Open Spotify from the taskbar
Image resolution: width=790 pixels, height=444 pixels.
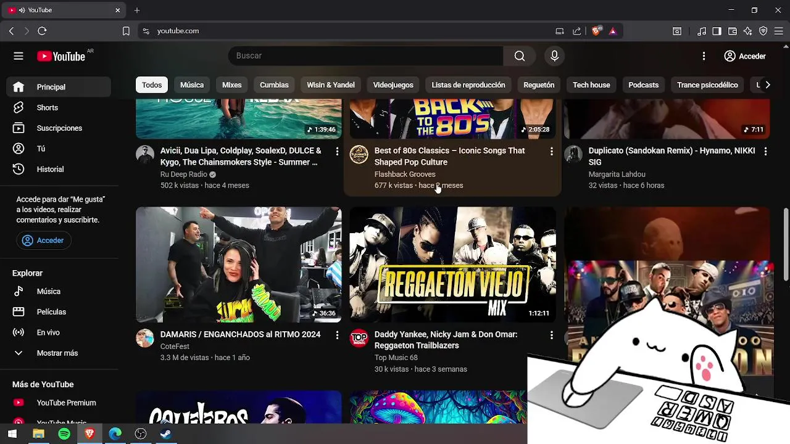[64, 434]
